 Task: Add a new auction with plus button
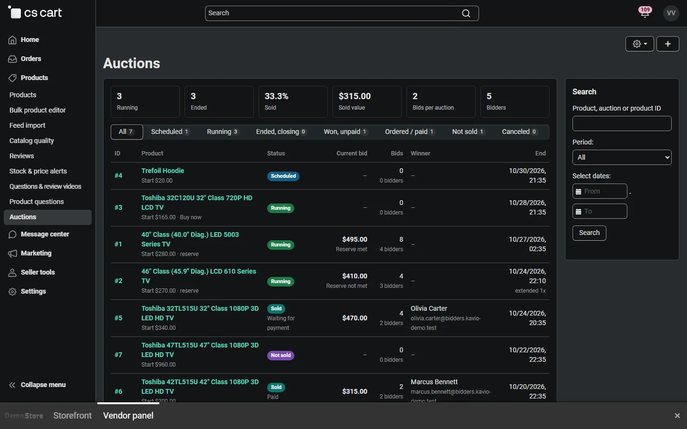668,44
